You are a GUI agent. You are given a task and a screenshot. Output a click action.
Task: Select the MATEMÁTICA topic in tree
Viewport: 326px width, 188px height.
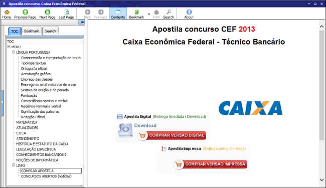27,122
